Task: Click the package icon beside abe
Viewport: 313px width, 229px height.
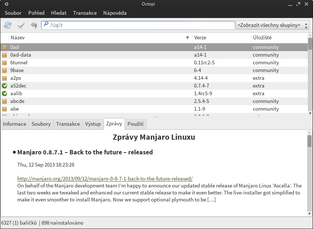Action: click(4, 109)
